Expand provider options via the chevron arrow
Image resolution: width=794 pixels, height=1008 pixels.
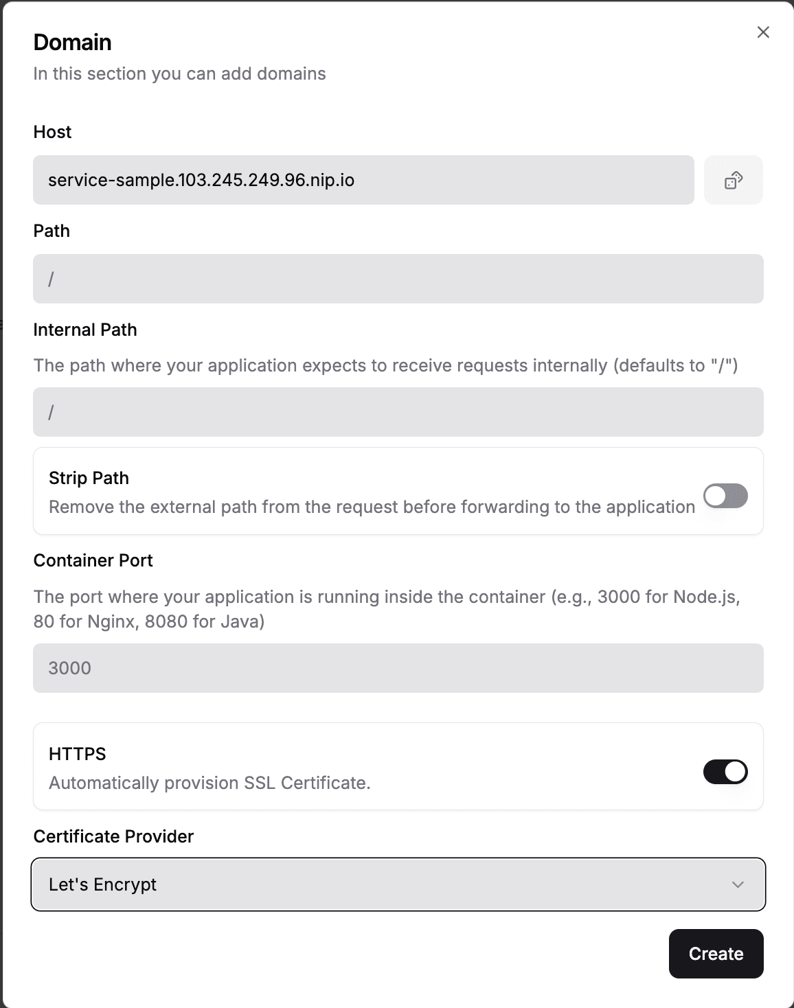(x=738, y=884)
